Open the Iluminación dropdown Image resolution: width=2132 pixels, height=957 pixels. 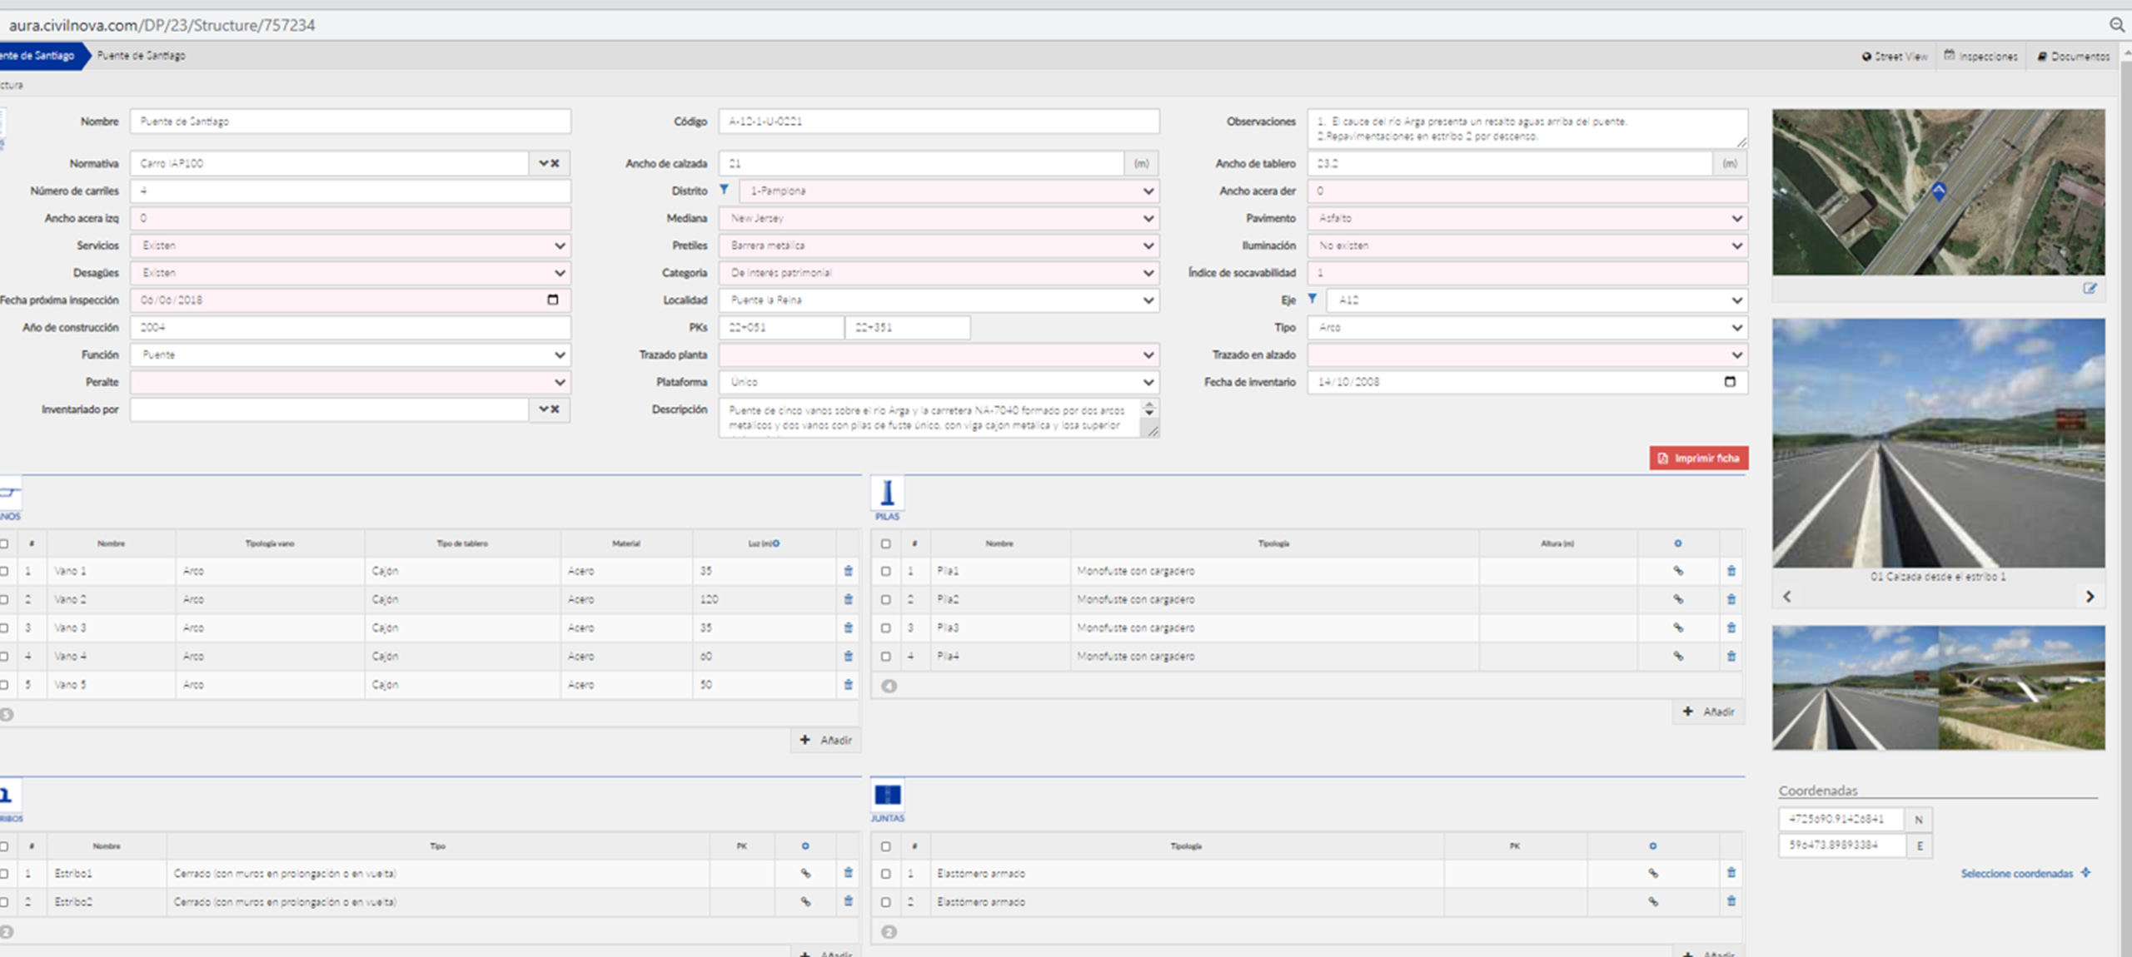tap(1527, 245)
